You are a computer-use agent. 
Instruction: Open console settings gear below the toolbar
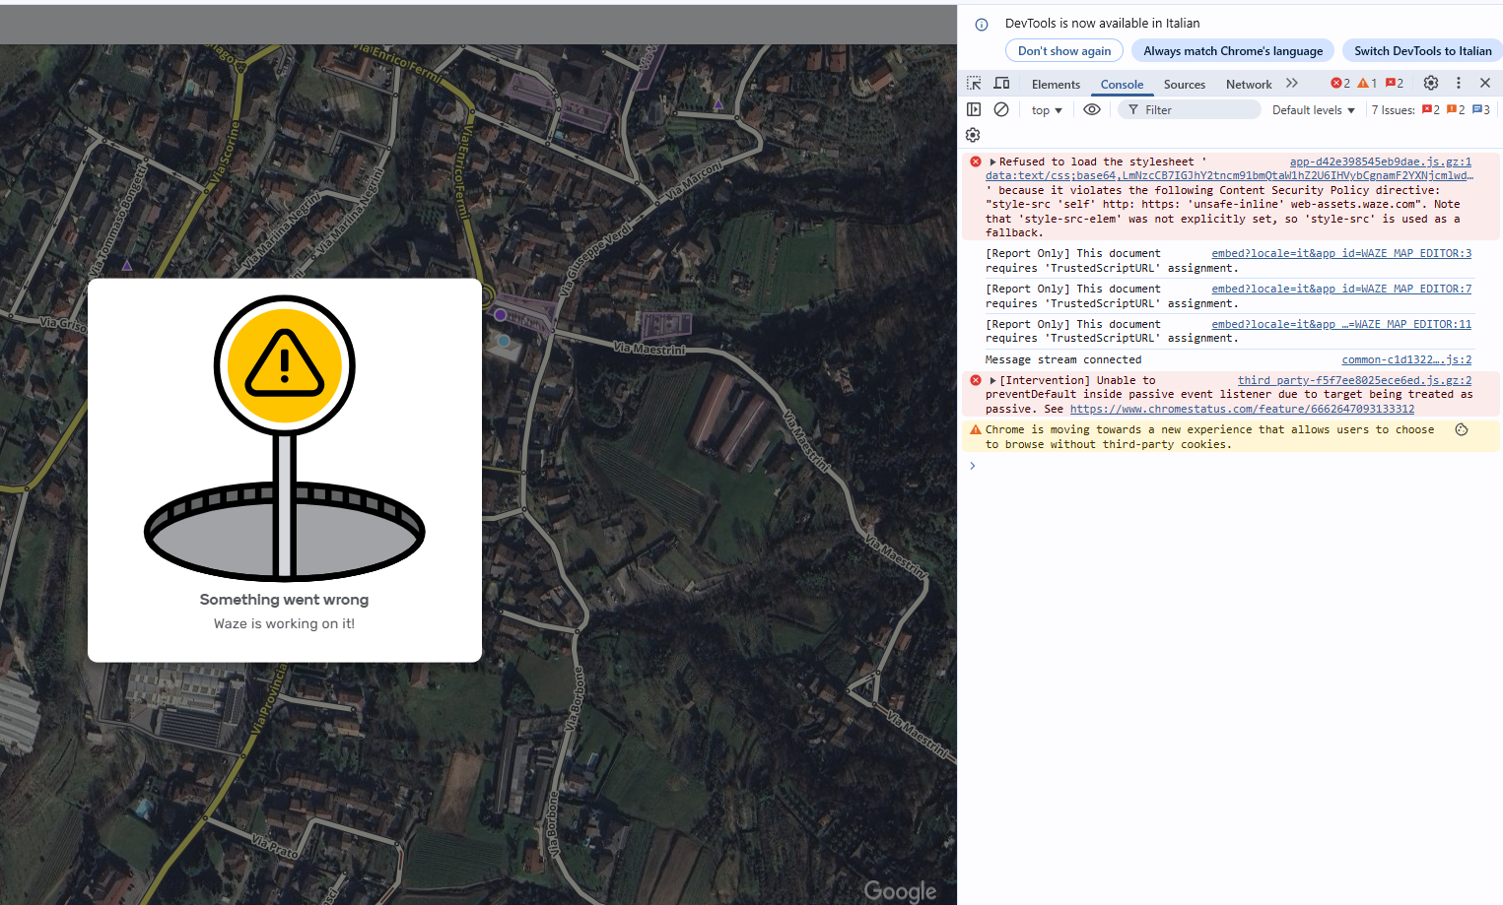click(973, 135)
